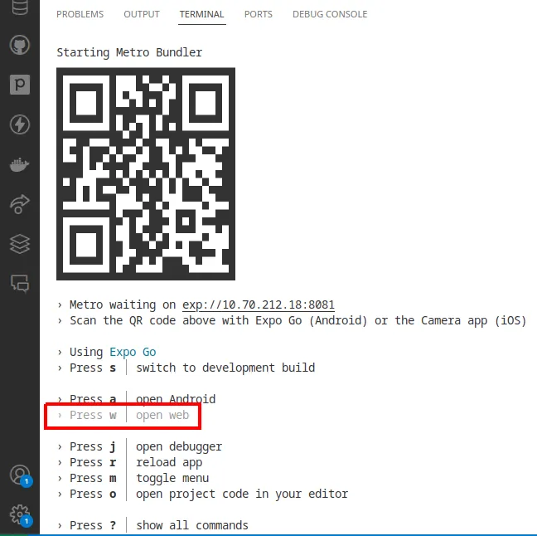Click the 'open debugger' terminal line
This screenshot has width=537, height=536.
(x=140, y=446)
